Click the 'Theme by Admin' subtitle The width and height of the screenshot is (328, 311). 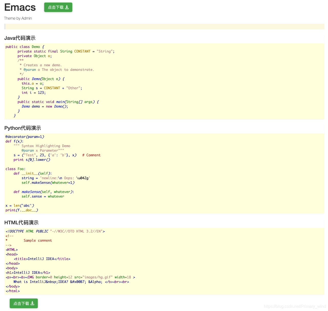coord(18,18)
